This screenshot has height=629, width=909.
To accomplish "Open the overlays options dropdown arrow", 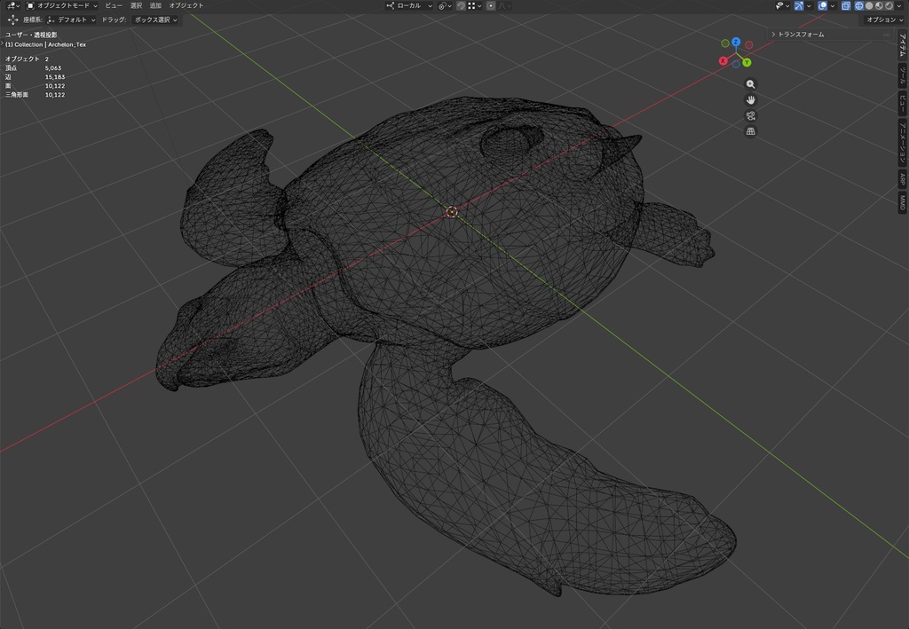I will (833, 5).
